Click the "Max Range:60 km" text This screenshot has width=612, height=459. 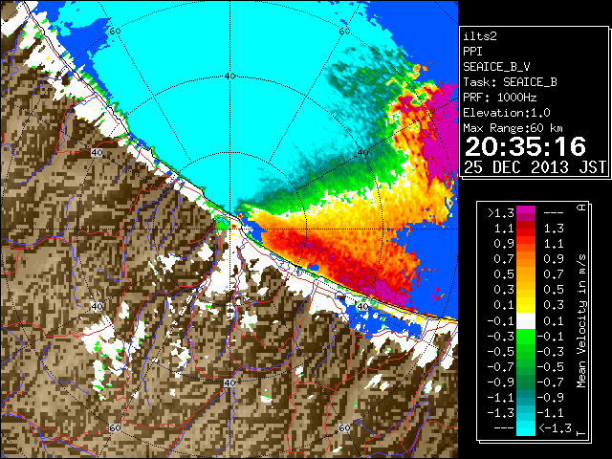513,128
